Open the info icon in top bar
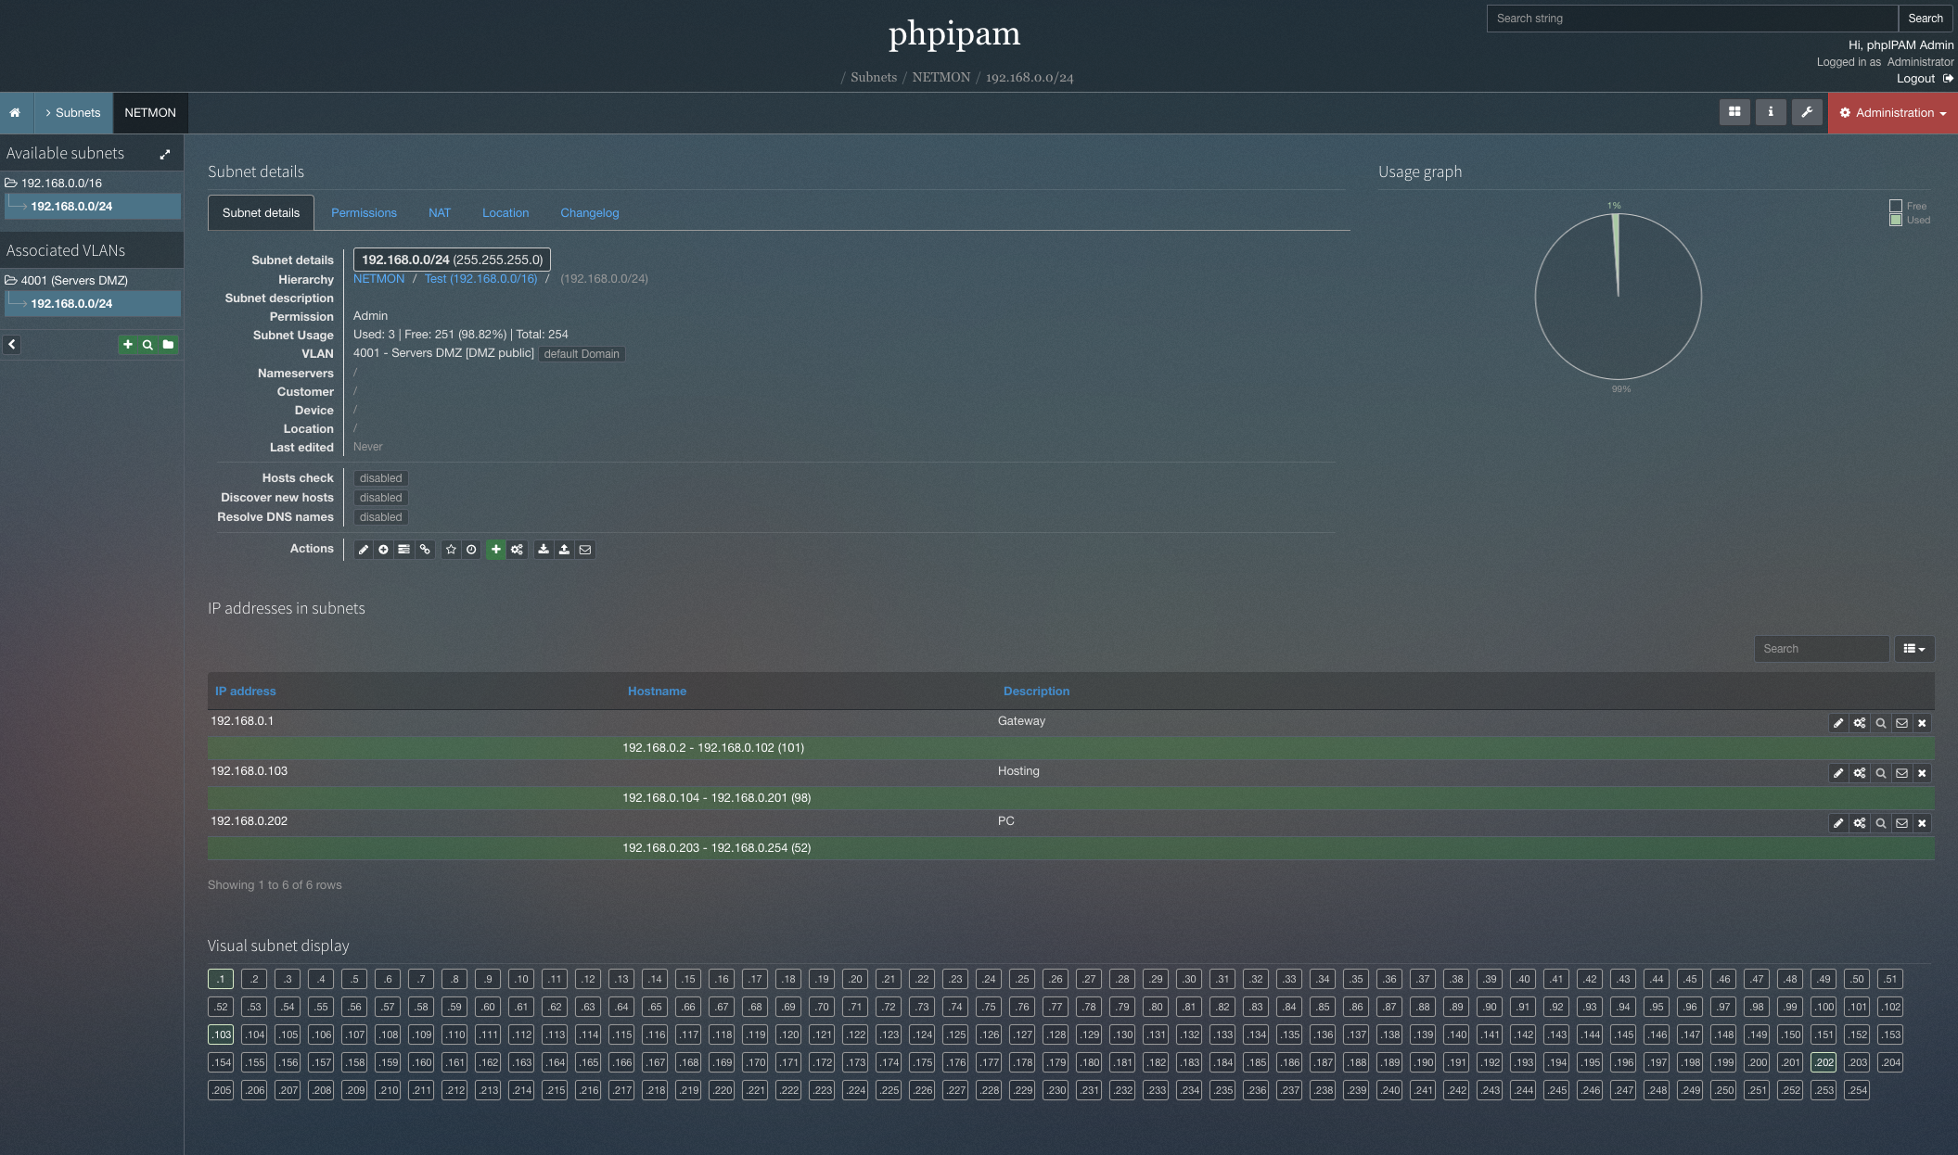 1770,112
